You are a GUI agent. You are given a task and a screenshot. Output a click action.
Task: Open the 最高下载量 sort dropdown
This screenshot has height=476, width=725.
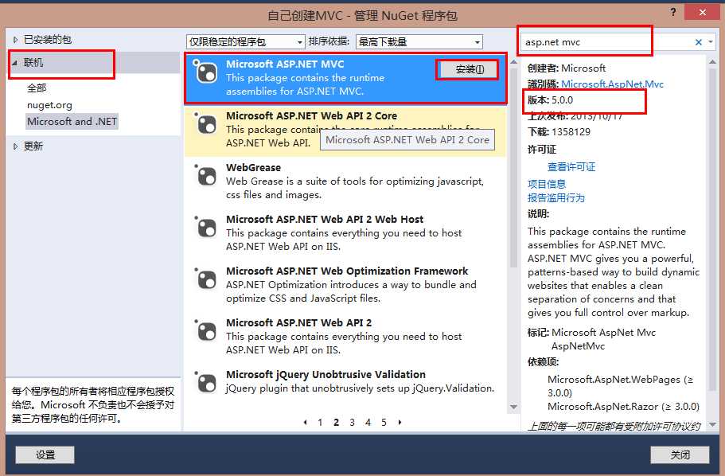(x=419, y=42)
